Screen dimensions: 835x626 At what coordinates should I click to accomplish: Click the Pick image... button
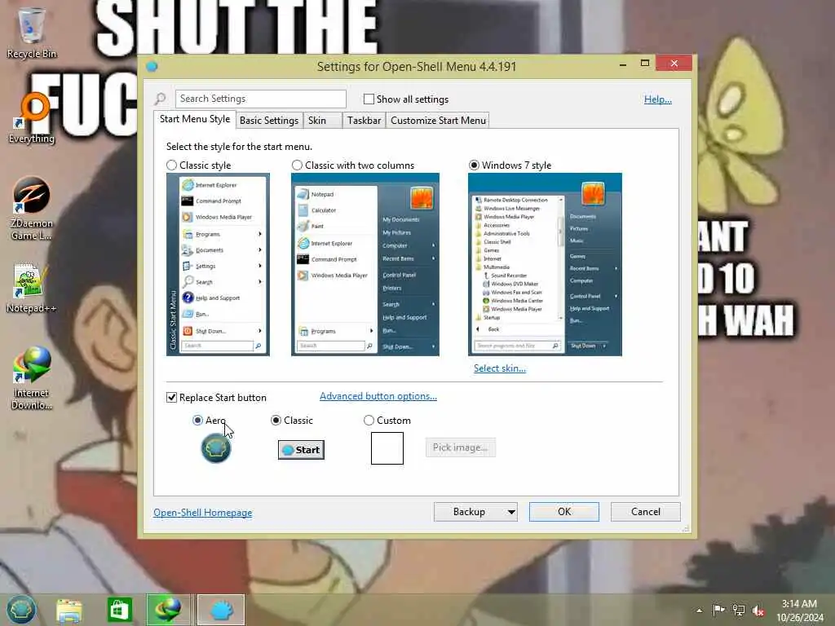(x=460, y=447)
